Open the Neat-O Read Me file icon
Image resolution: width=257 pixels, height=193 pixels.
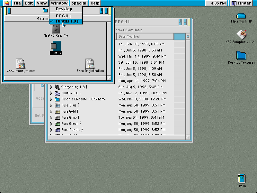click(56, 29)
